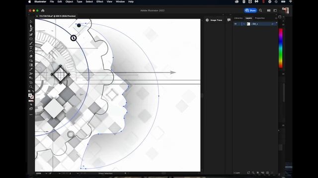318x178 pixels.
Task: Click the layer thumbnail in Layers panel
Action: pos(248,24)
